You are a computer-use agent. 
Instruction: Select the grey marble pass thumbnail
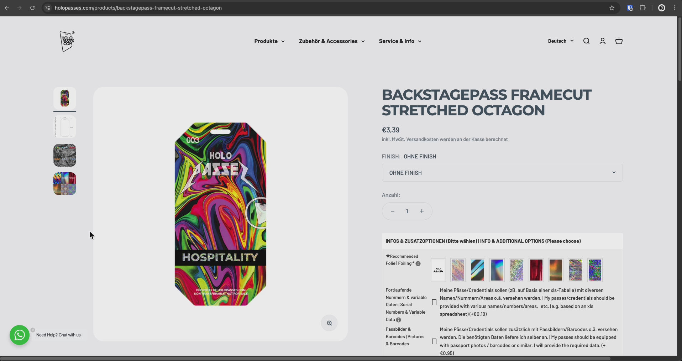point(65,155)
